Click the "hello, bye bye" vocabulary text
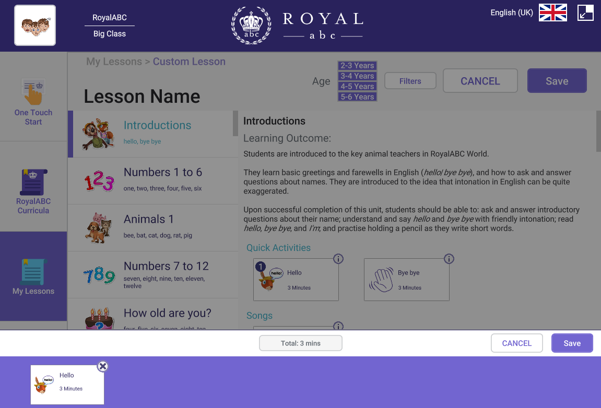This screenshot has width=601, height=408. (x=142, y=141)
